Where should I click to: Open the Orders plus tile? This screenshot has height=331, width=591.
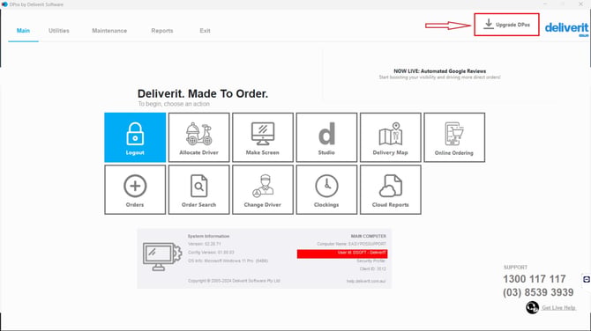tap(135, 189)
